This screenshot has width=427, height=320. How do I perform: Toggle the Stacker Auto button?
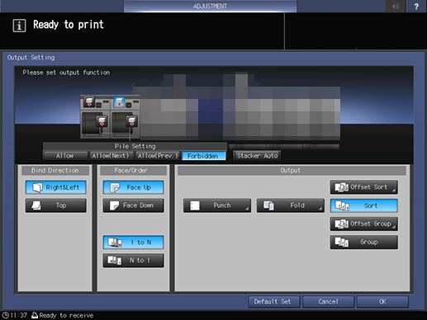pos(257,156)
